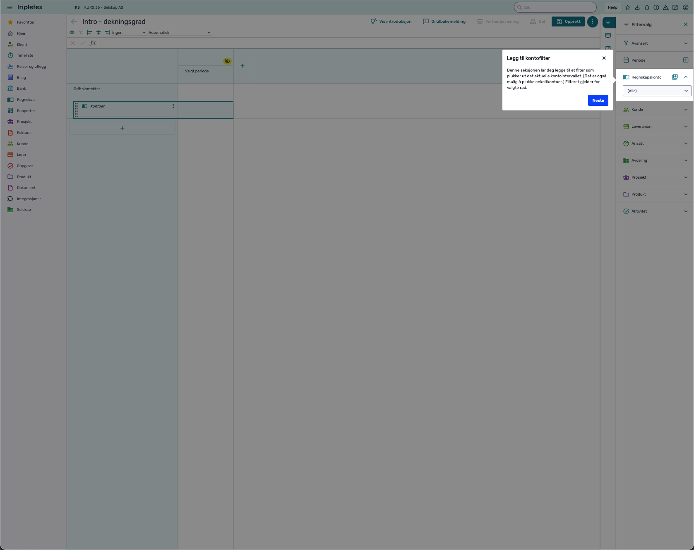Click into the formula input field
694x550 pixels.
click(348, 43)
